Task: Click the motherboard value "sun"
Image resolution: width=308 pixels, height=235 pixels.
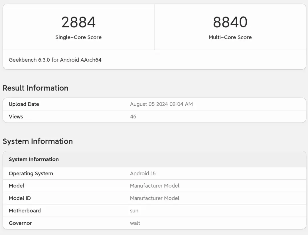Action: pos(134,211)
